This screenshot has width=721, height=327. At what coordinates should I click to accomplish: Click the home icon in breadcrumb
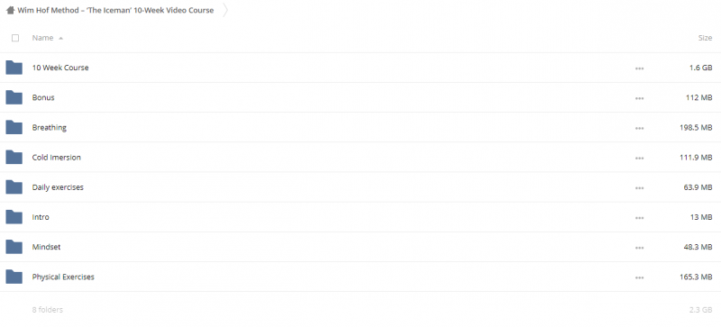pos(10,10)
